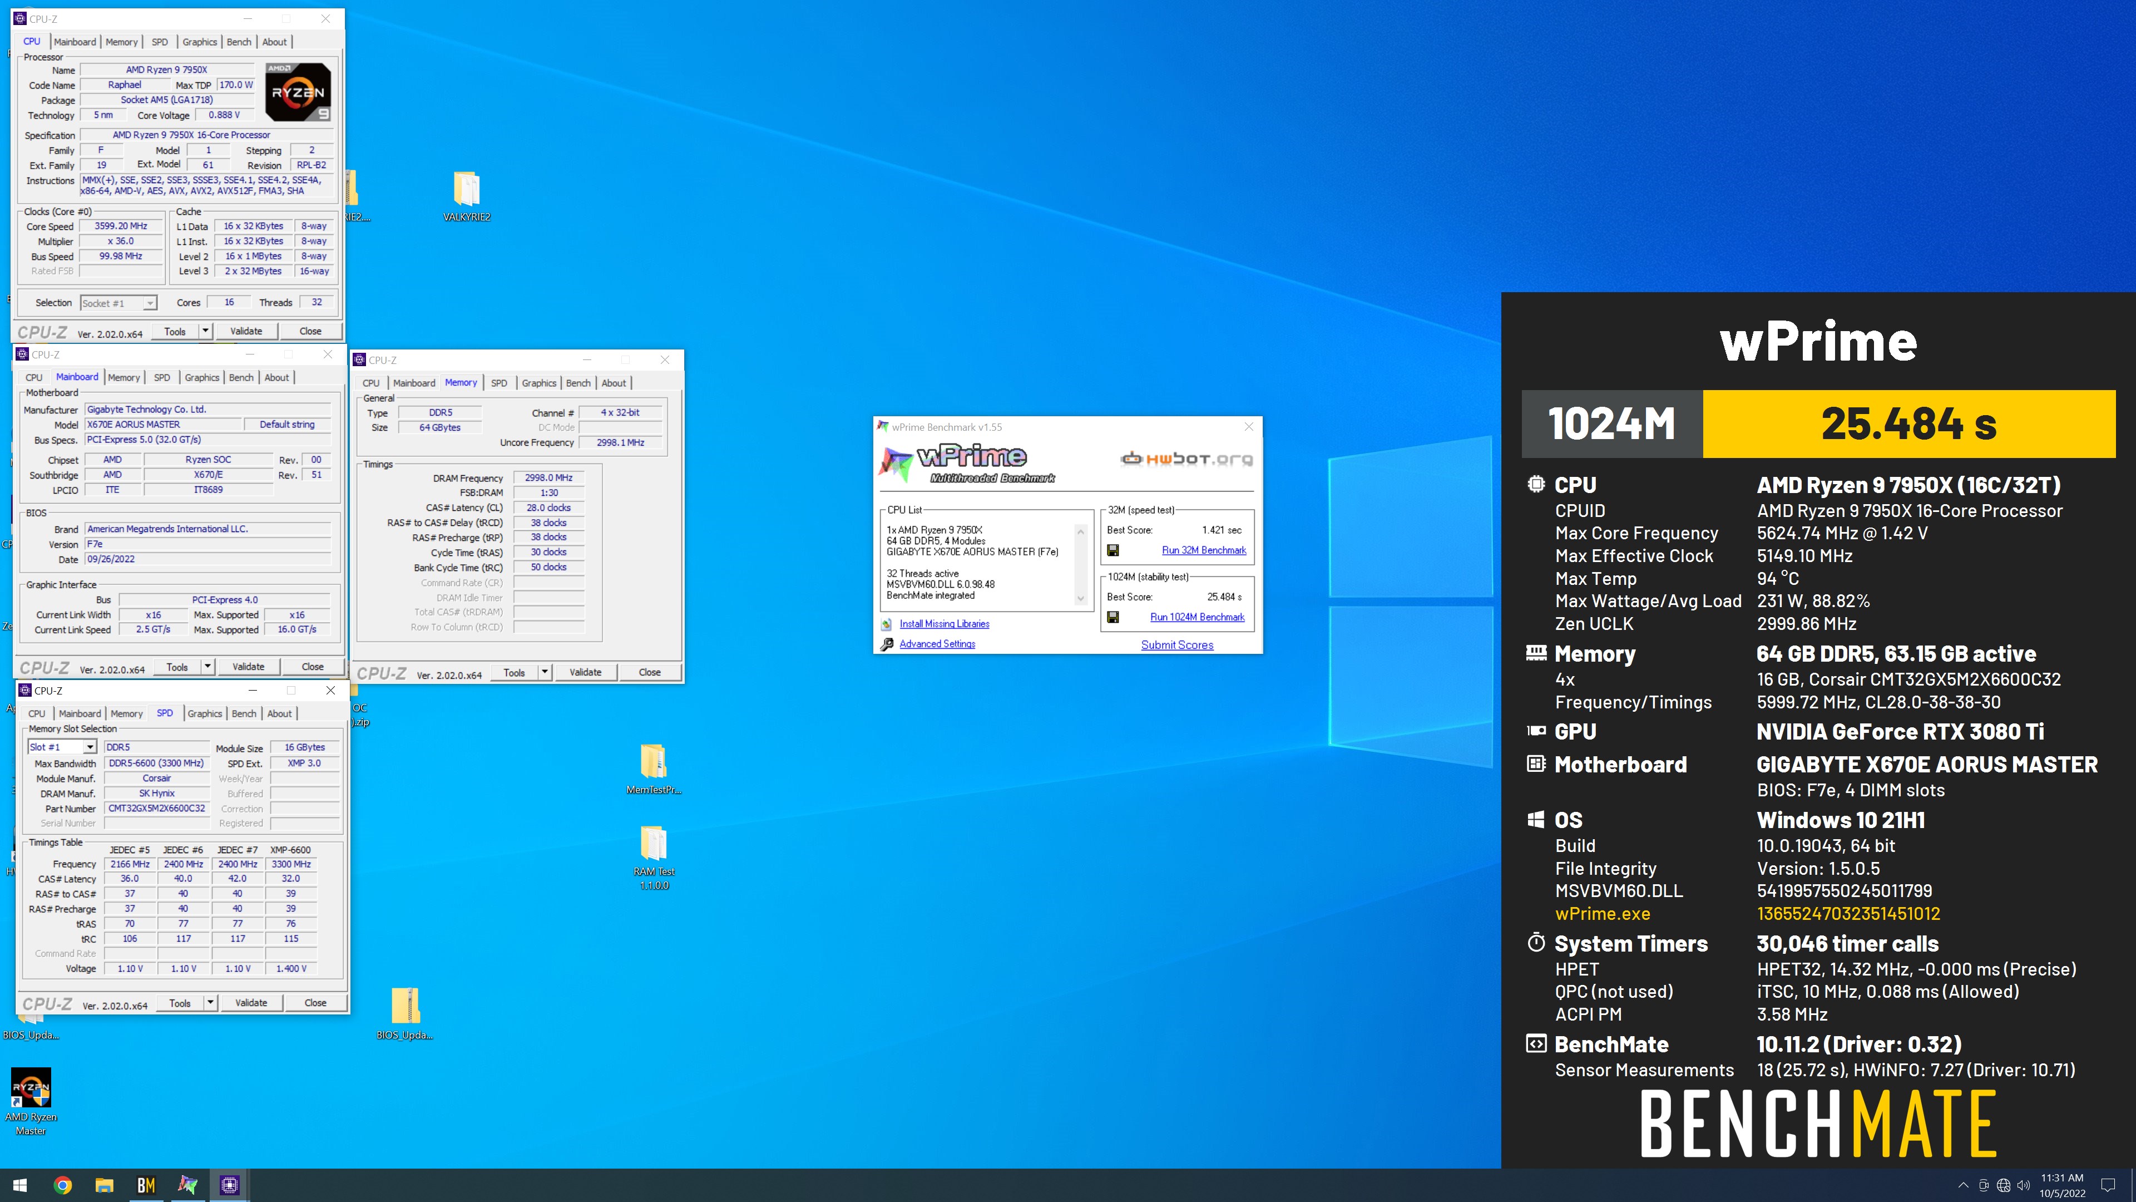
Task: Expand the Tools arrow in the SPD window
Action: (x=211, y=1003)
